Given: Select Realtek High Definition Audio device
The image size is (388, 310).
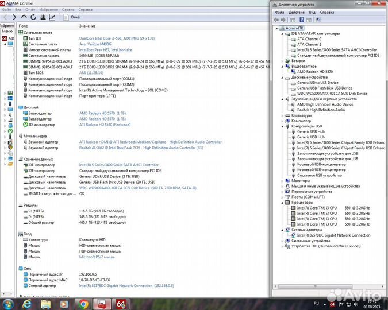Looking at the screenshot, I should click(x=321, y=110).
